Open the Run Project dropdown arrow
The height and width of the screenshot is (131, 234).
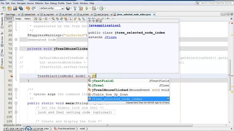(90, 8)
